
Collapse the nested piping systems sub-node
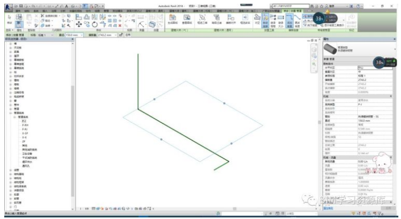coord(14,117)
